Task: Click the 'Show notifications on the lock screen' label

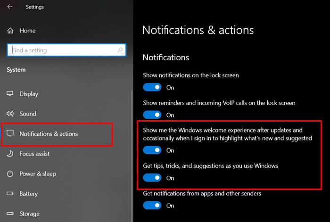Action: (x=191, y=75)
